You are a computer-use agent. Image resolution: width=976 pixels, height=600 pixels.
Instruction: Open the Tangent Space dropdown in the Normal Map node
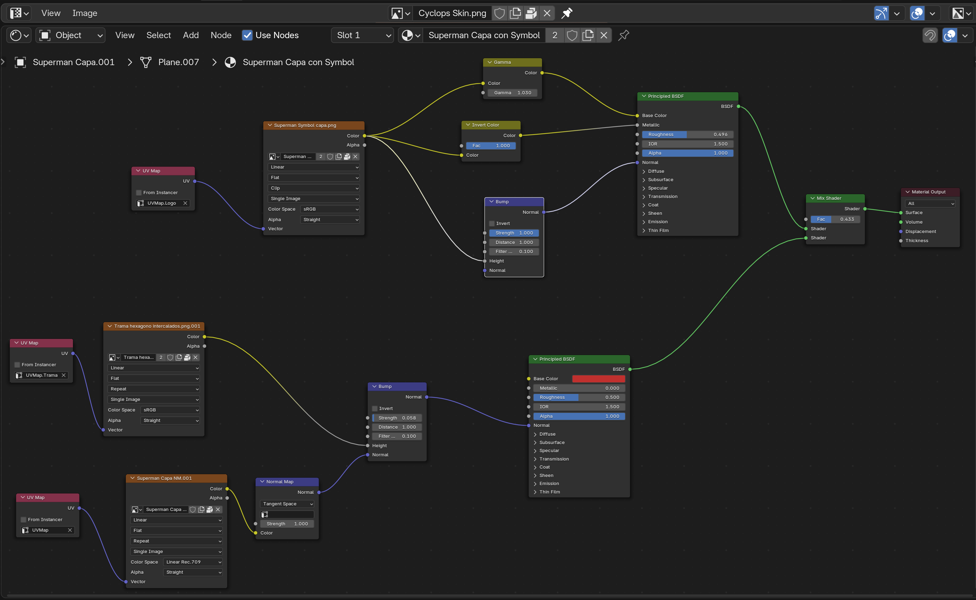point(287,504)
